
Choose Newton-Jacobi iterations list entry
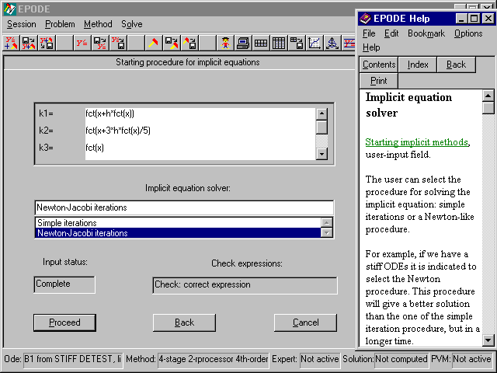(179, 232)
